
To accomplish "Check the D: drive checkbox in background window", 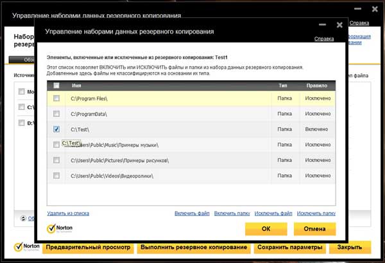I will [22, 123].
